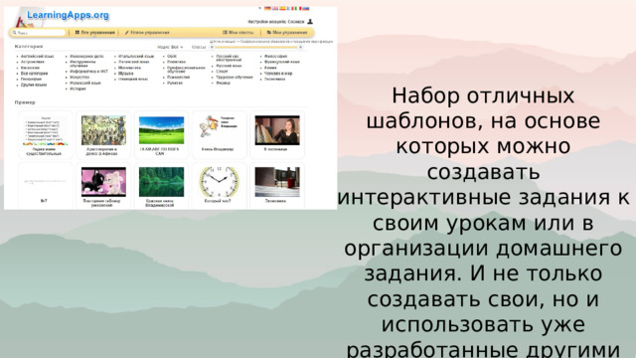Select category 'Музыка'
The width and height of the screenshot is (636, 358).
pyautogui.click(x=126, y=74)
